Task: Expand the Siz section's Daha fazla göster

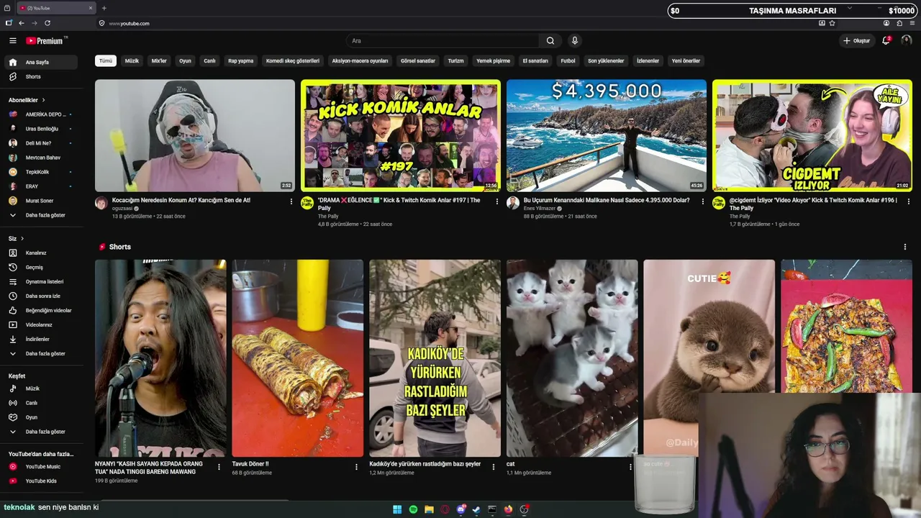Action: click(x=42, y=354)
